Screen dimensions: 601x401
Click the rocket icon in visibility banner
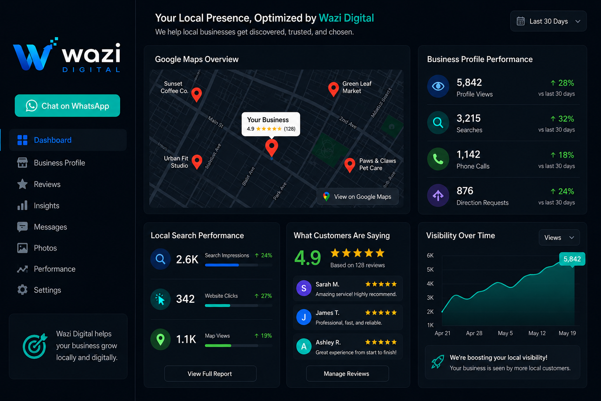click(x=438, y=362)
